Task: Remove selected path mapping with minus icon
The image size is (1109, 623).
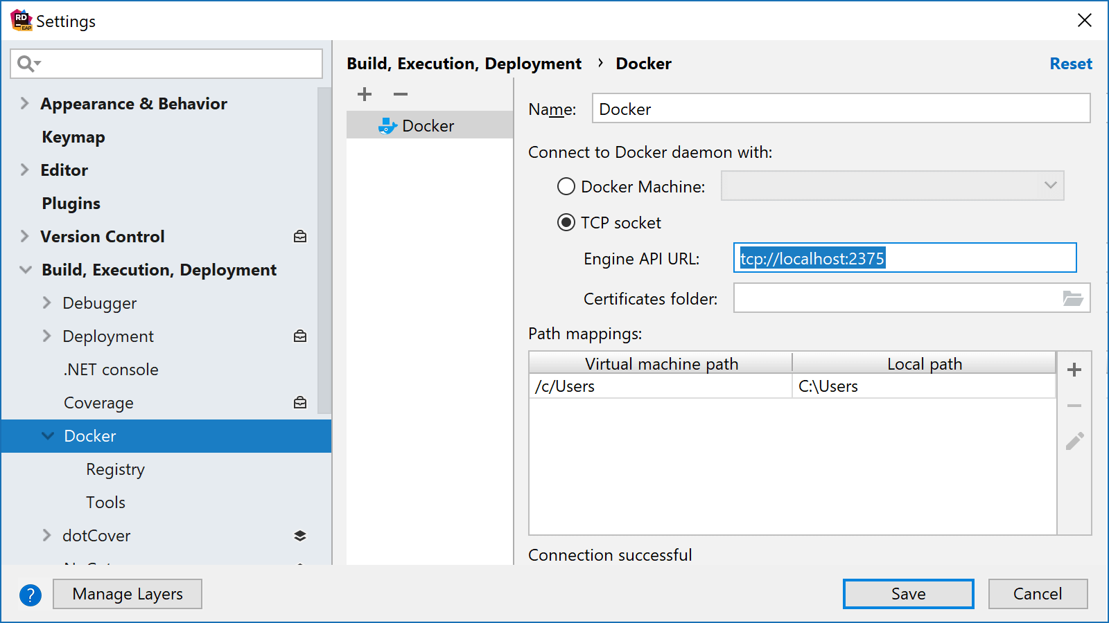Action: pyautogui.click(x=1074, y=406)
